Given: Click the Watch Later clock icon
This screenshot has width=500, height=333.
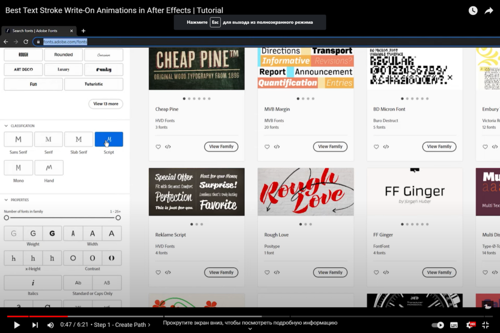Looking at the screenshot, I should pyautogui.click(x=473, y=11).
